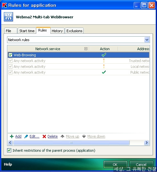The image size is (157, 172).
Task: Click the Move down arrow icon
Action: tap(84, 136)
